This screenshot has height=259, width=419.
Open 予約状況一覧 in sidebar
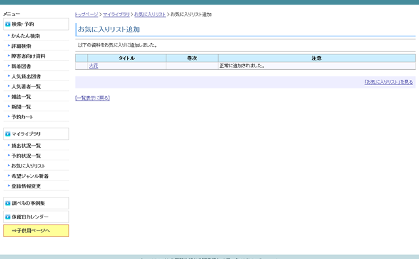pos(26,156)
